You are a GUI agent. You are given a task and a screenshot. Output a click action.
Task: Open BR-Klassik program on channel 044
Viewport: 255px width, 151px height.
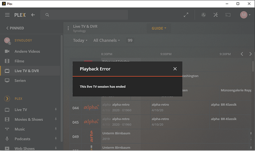pos(235,108)
